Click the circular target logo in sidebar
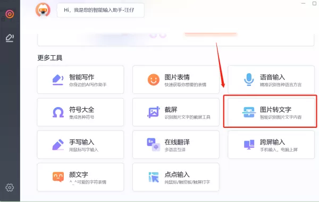The width and height of the screenshot is (319, 202). tap(10, 14)
